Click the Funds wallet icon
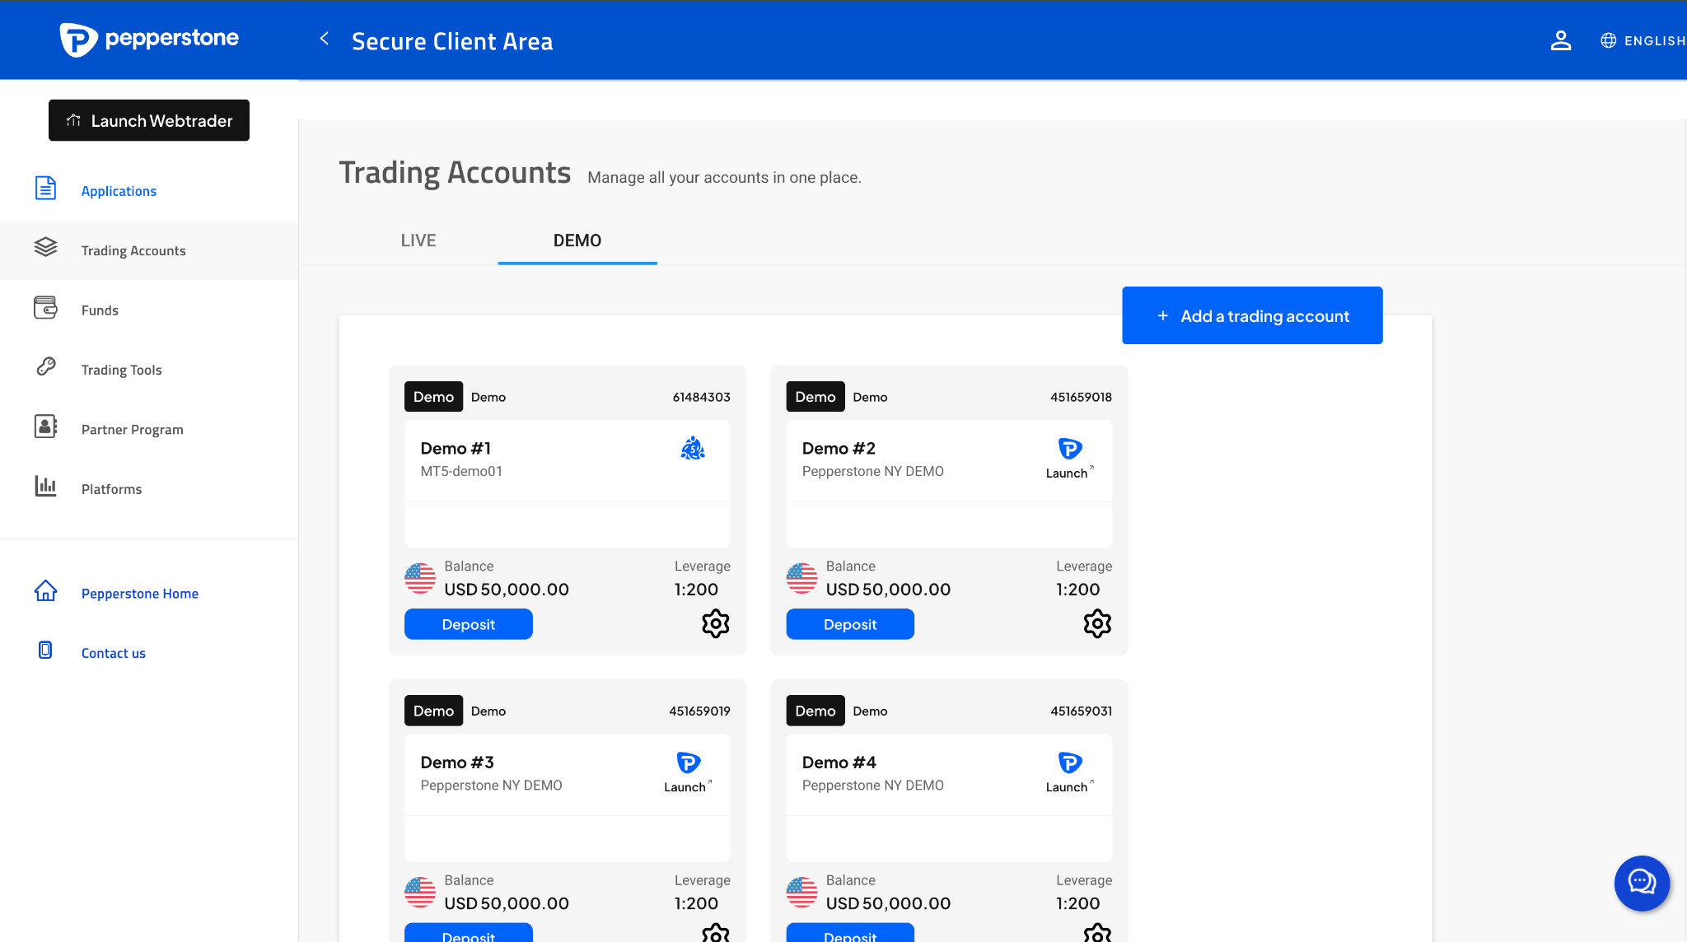The width and height of the screenshot is (1687, 942). coord(45,307)
